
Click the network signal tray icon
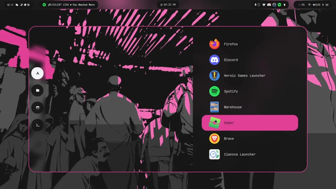264,5
